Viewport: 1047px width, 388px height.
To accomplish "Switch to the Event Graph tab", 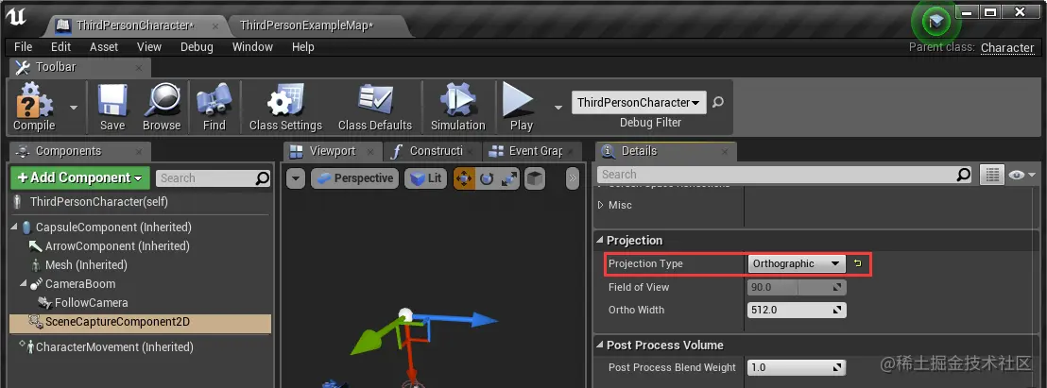I will pyautogui.click(x=528, y=151).
